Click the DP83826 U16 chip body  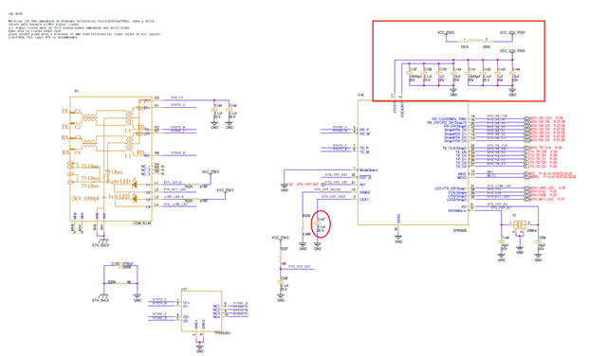[413, 163]
